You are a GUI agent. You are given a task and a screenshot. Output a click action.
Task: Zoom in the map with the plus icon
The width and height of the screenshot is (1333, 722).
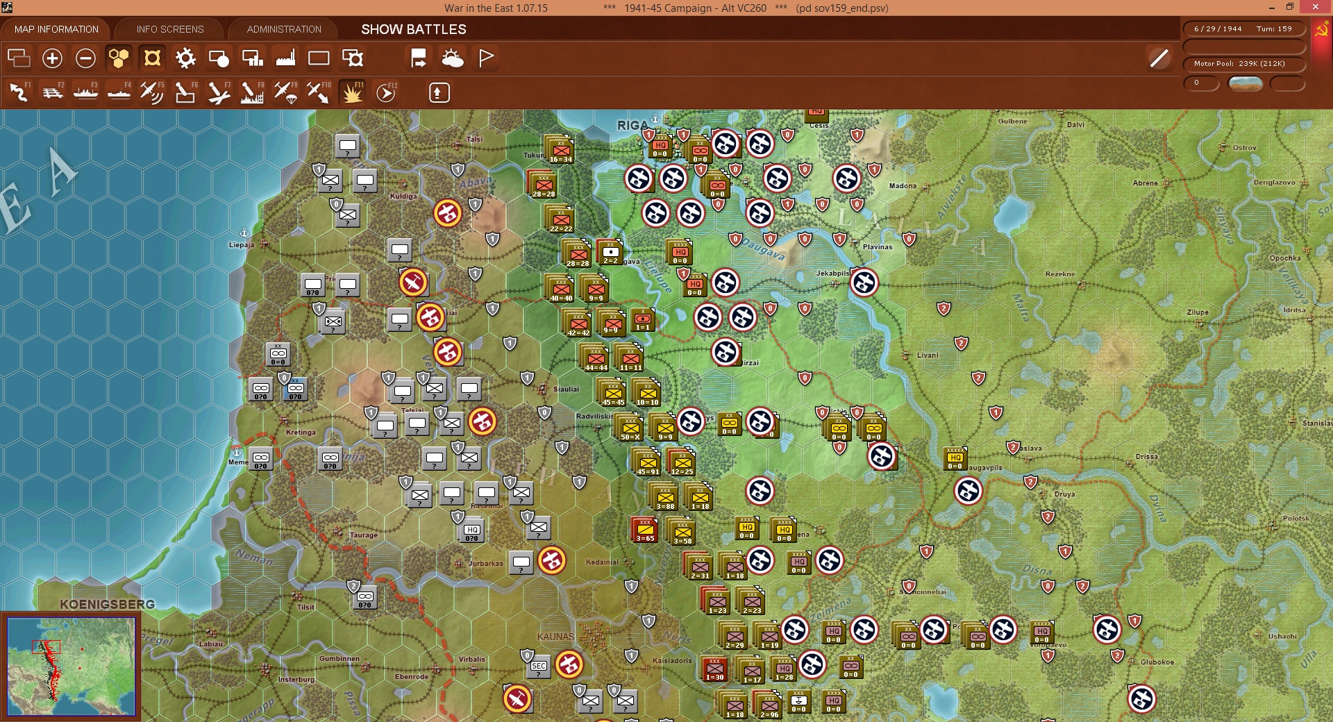(52, 58)
